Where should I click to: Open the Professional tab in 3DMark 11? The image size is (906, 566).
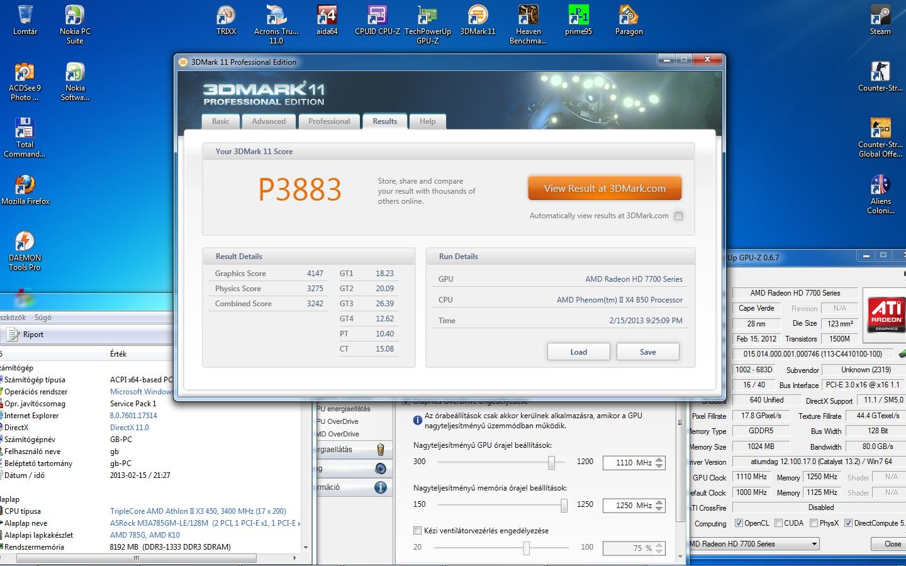tap(329, 121)
